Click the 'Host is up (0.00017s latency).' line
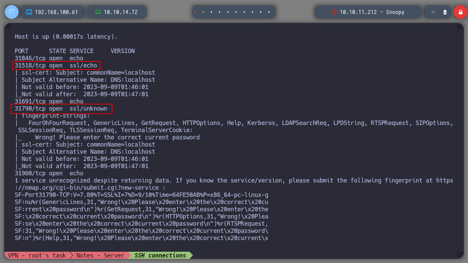 (x=66, y=37)
